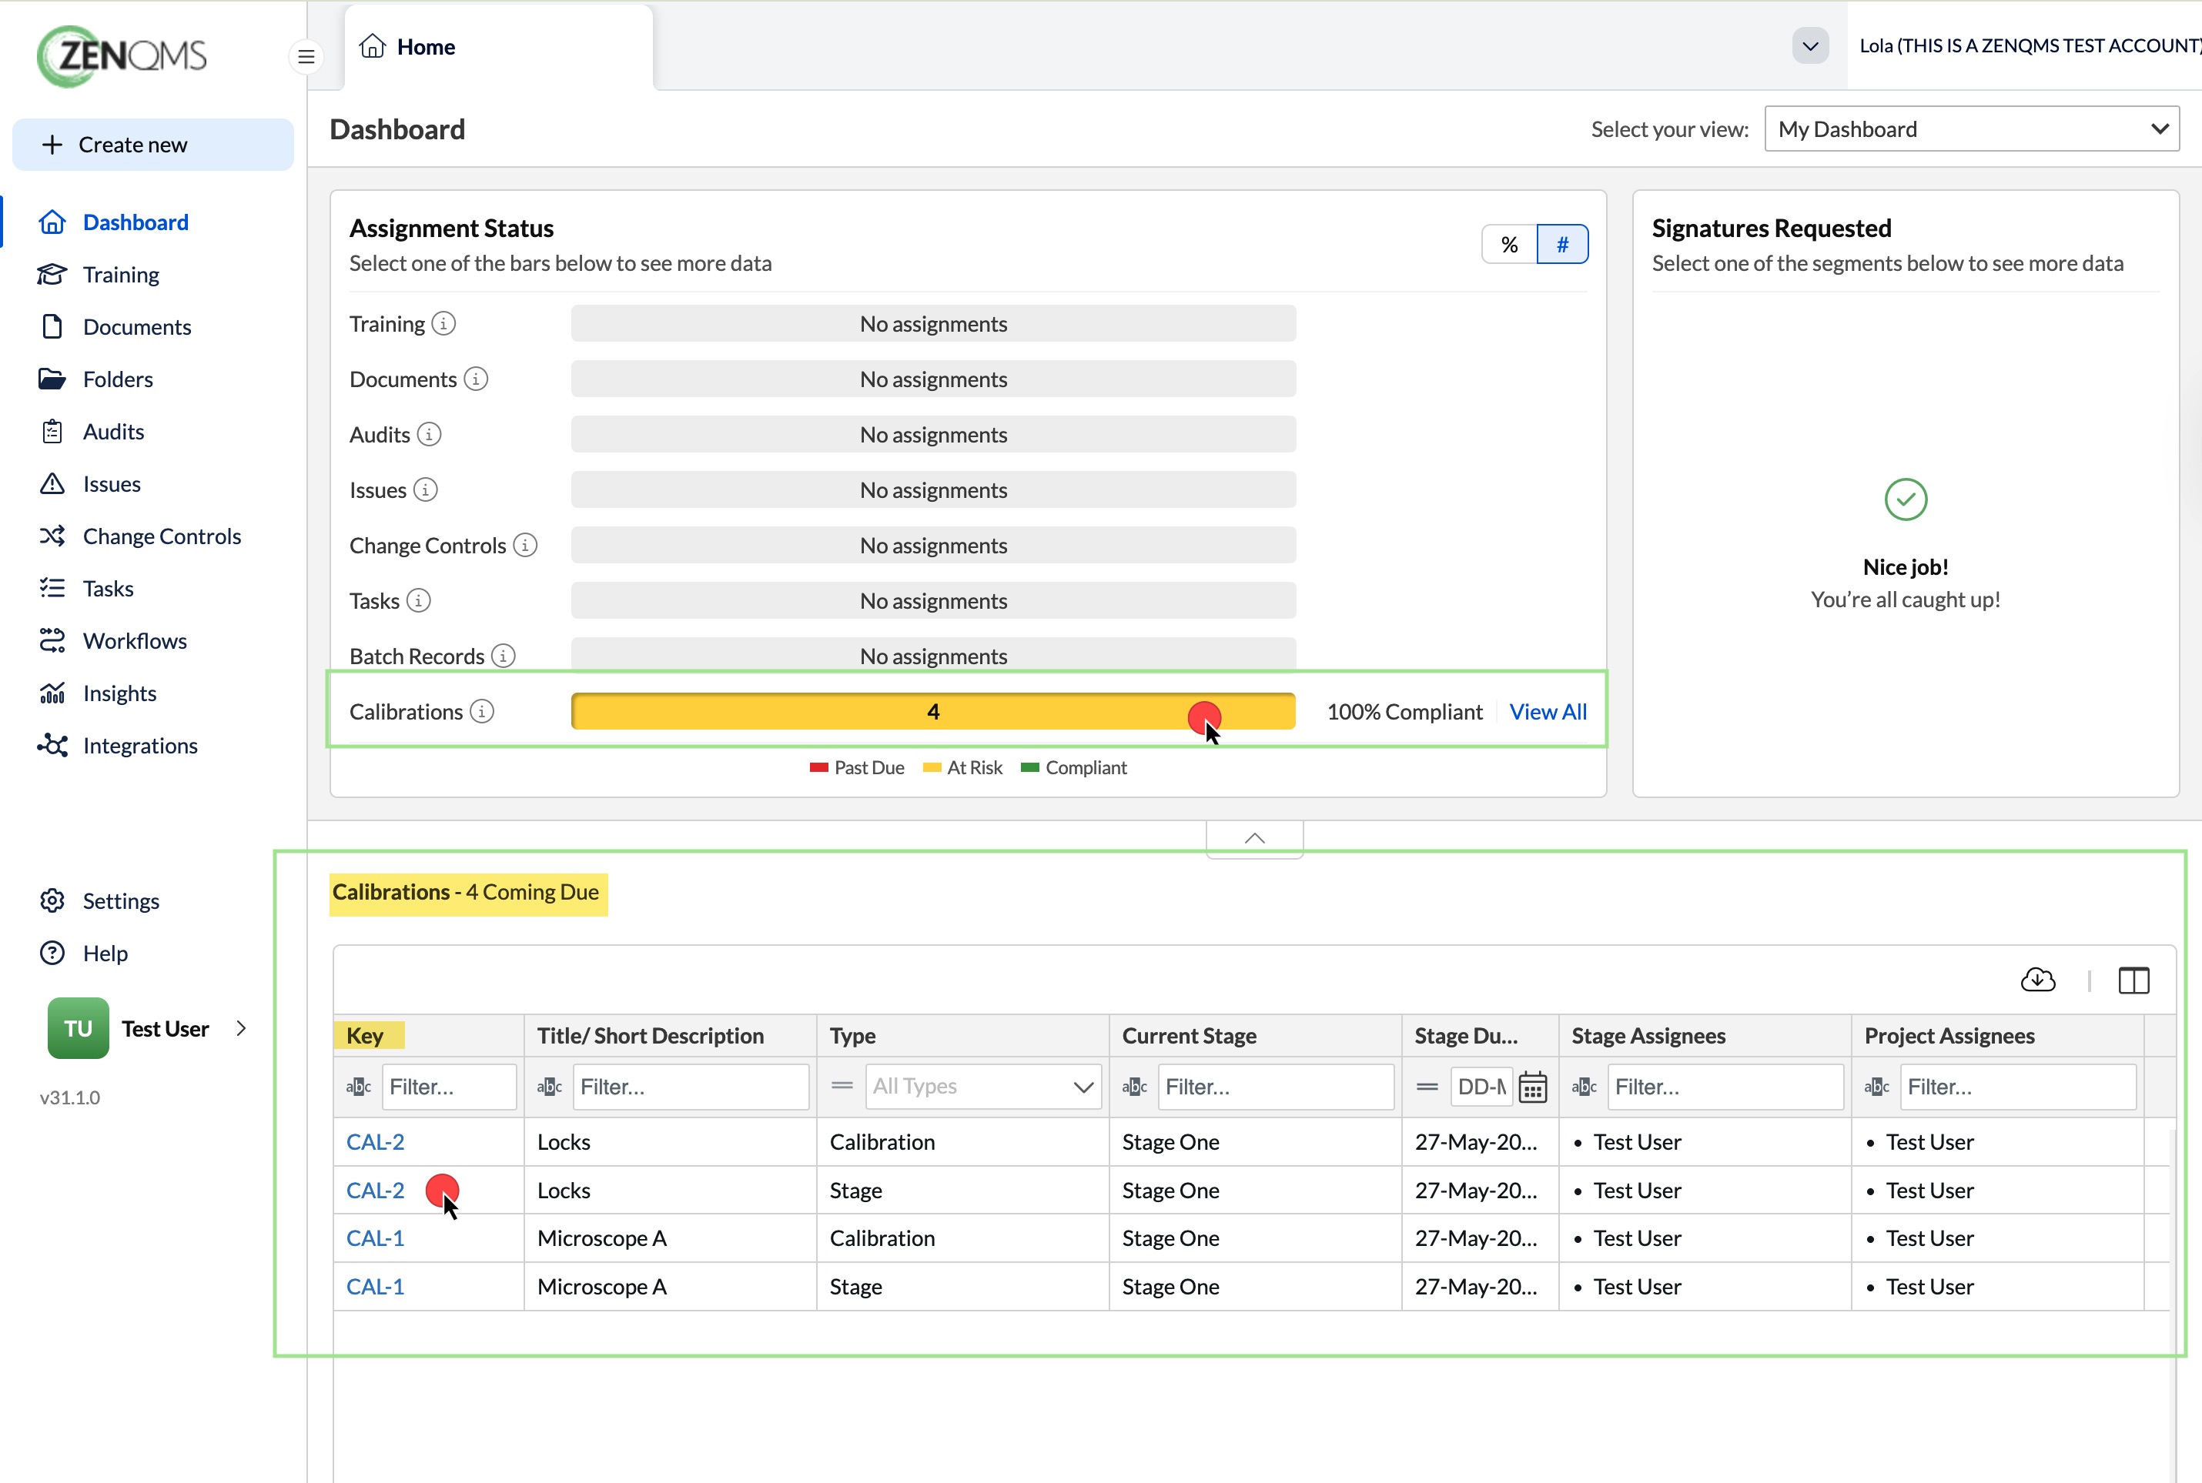The image size is (2202, 1483).
Task: Toggle the text filter operator for Key column
Action: [359, 1087]
